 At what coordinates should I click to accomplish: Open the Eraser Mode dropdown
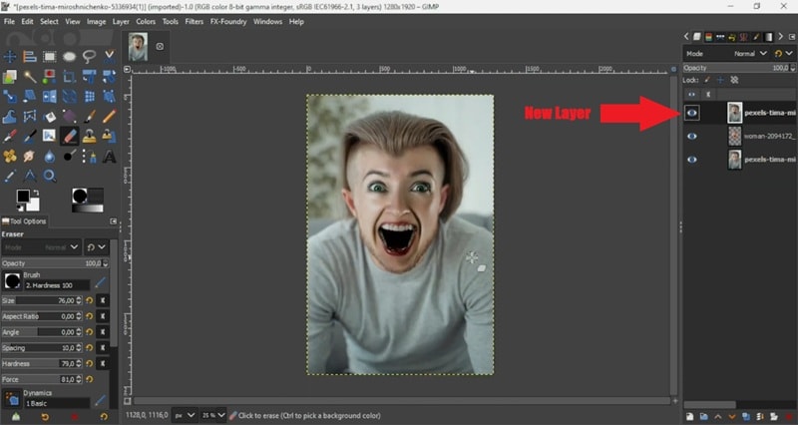click(41, 247)
